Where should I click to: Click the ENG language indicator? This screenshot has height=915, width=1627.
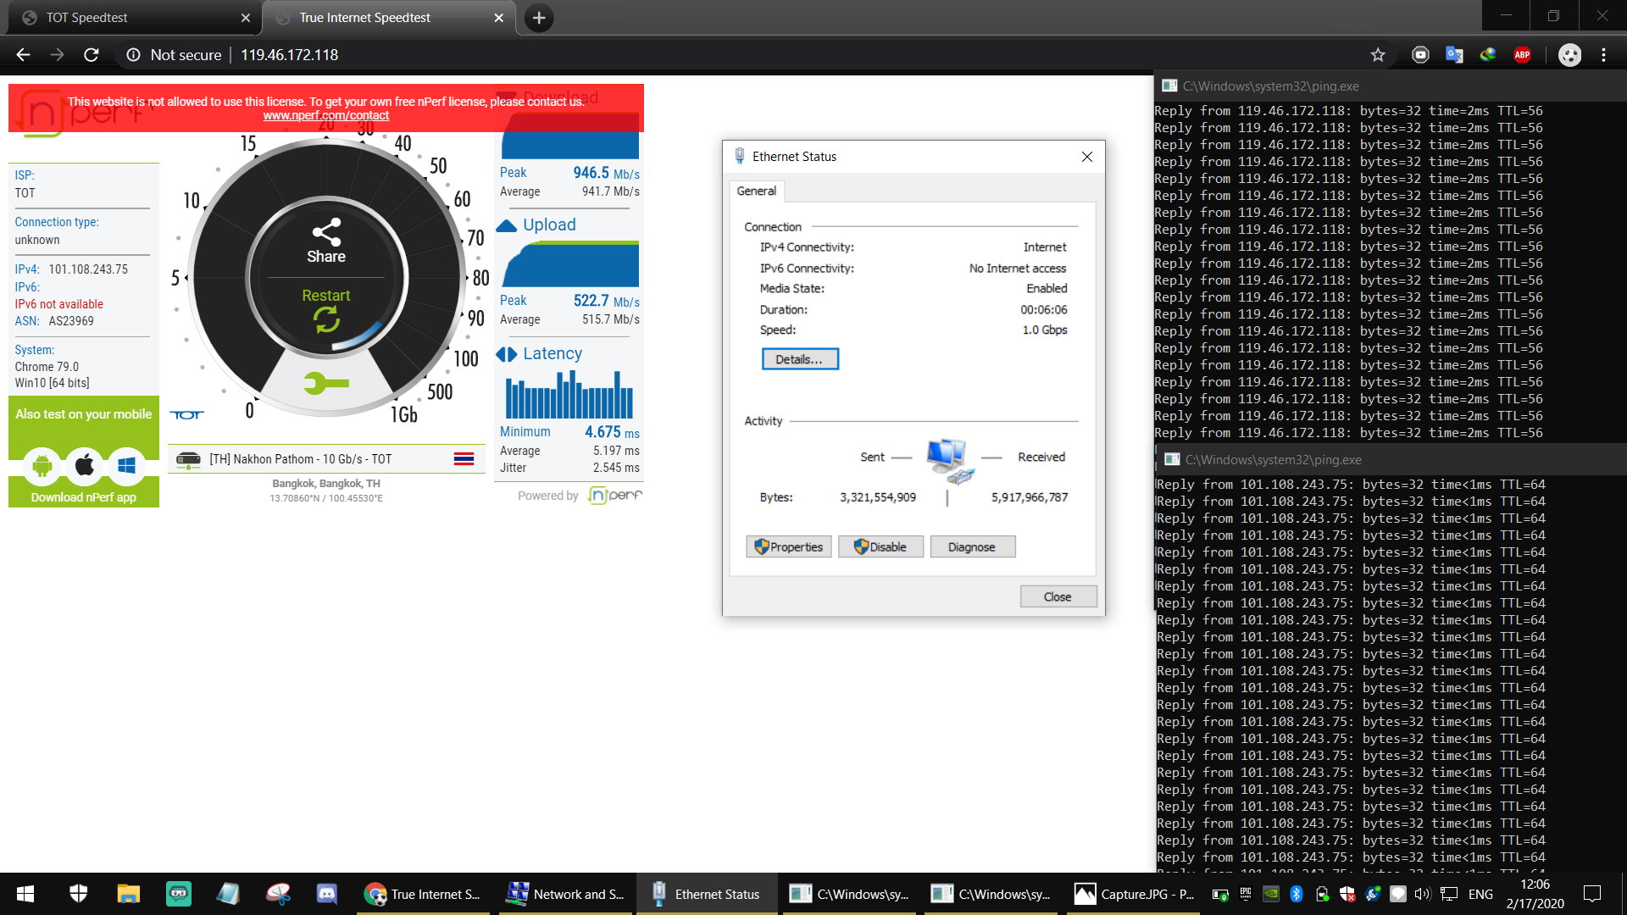pyautogui.click(x=1480, y=894)
